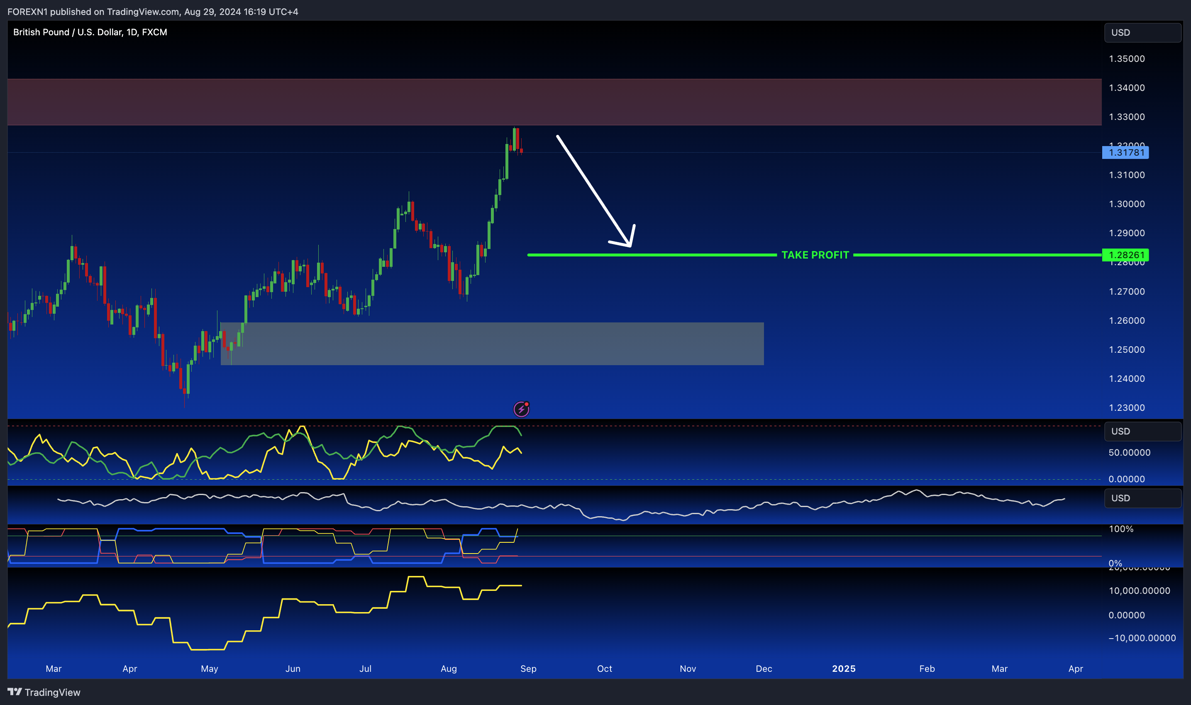Screen dimensions: 1191x705
Task: Click the gray demand zone rectangle
Action: (492, 344)
